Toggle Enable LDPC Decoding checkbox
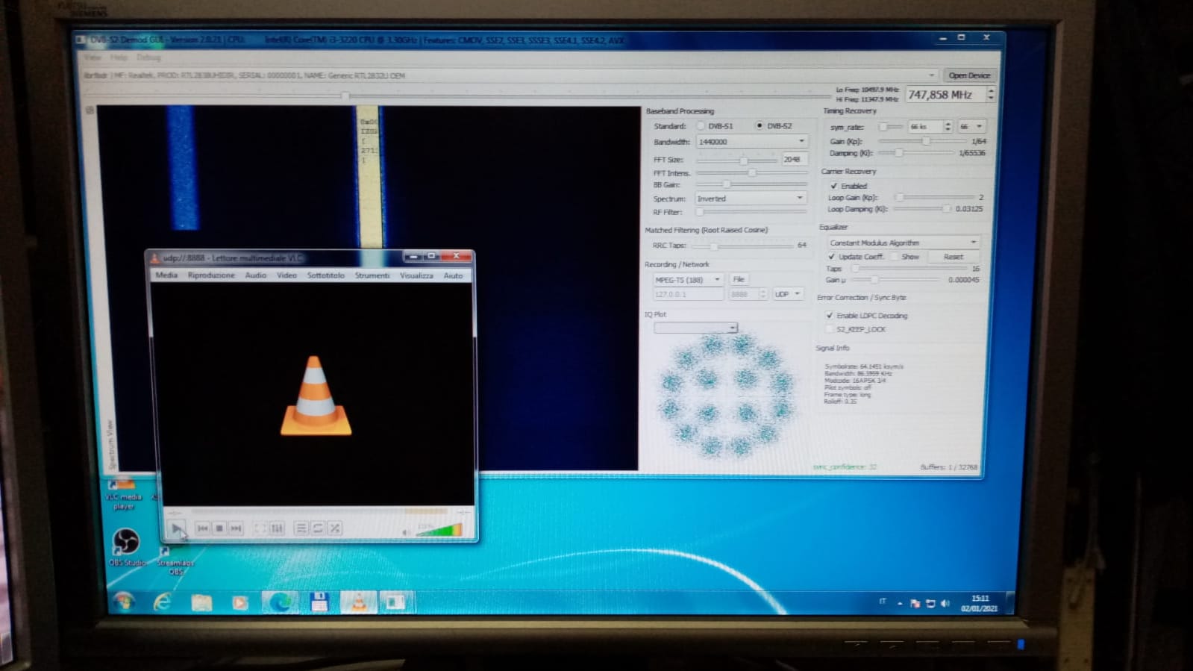 pyautogui.click(x=830, y=316)
